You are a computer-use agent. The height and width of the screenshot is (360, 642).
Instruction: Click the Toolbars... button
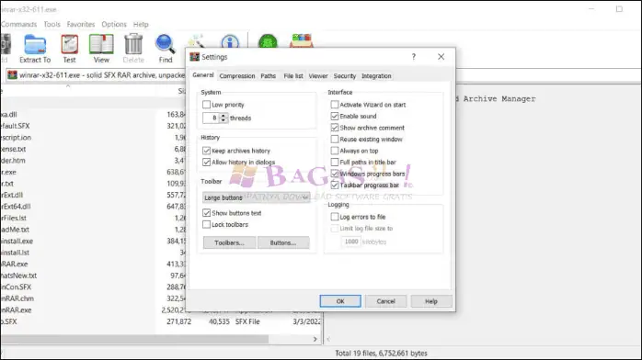(229, 242)
